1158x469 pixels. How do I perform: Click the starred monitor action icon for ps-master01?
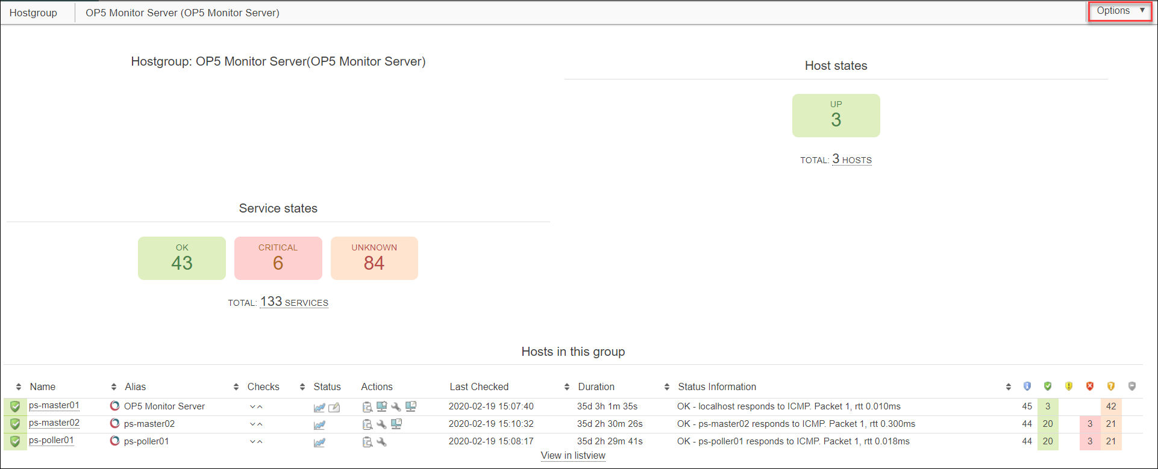(x=381, y=407)
